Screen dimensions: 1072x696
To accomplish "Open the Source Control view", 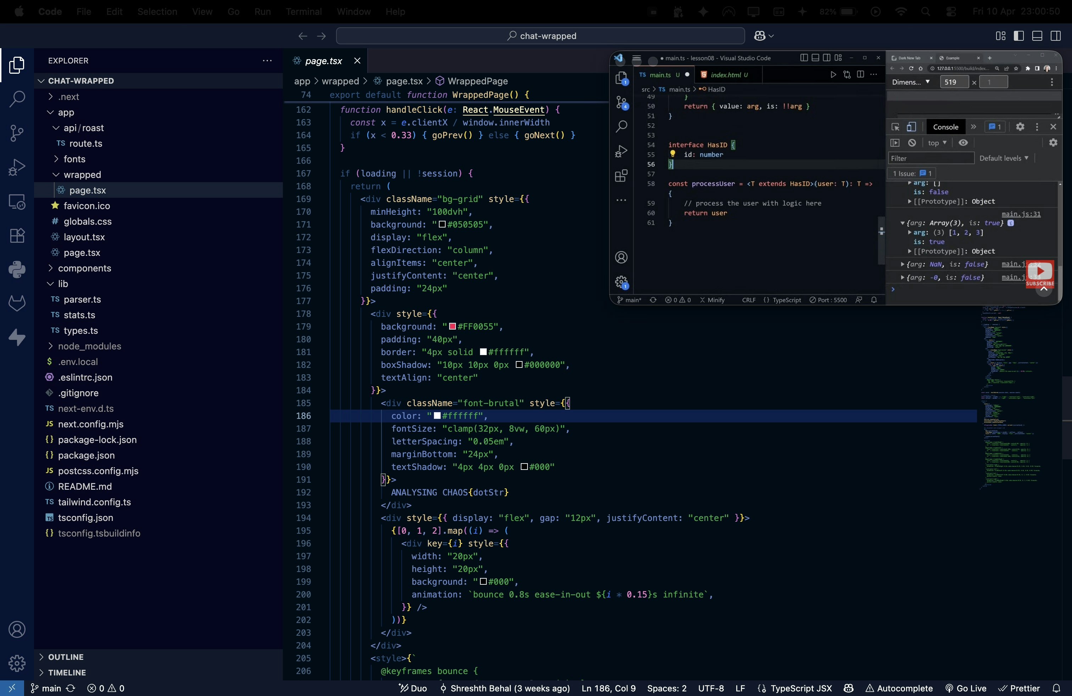I will (x=17, y=133).
